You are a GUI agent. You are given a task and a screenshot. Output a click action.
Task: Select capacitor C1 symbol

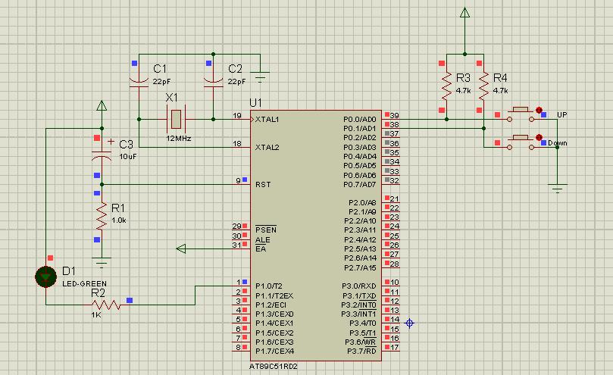coord(139,80)
